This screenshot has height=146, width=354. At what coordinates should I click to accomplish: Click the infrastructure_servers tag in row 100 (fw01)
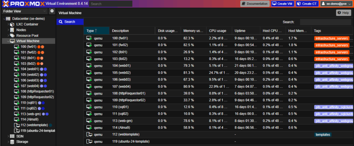pyautogui.click(x=332, y=38)
